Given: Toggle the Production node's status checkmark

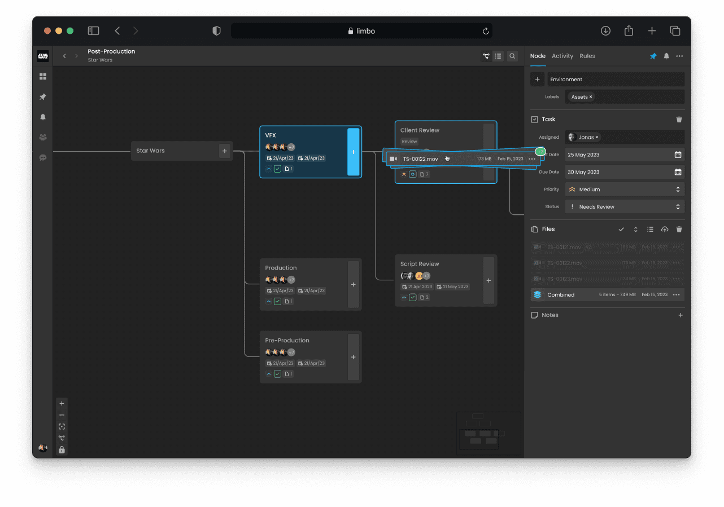Looking at the screenshot, I should (277, 301).
